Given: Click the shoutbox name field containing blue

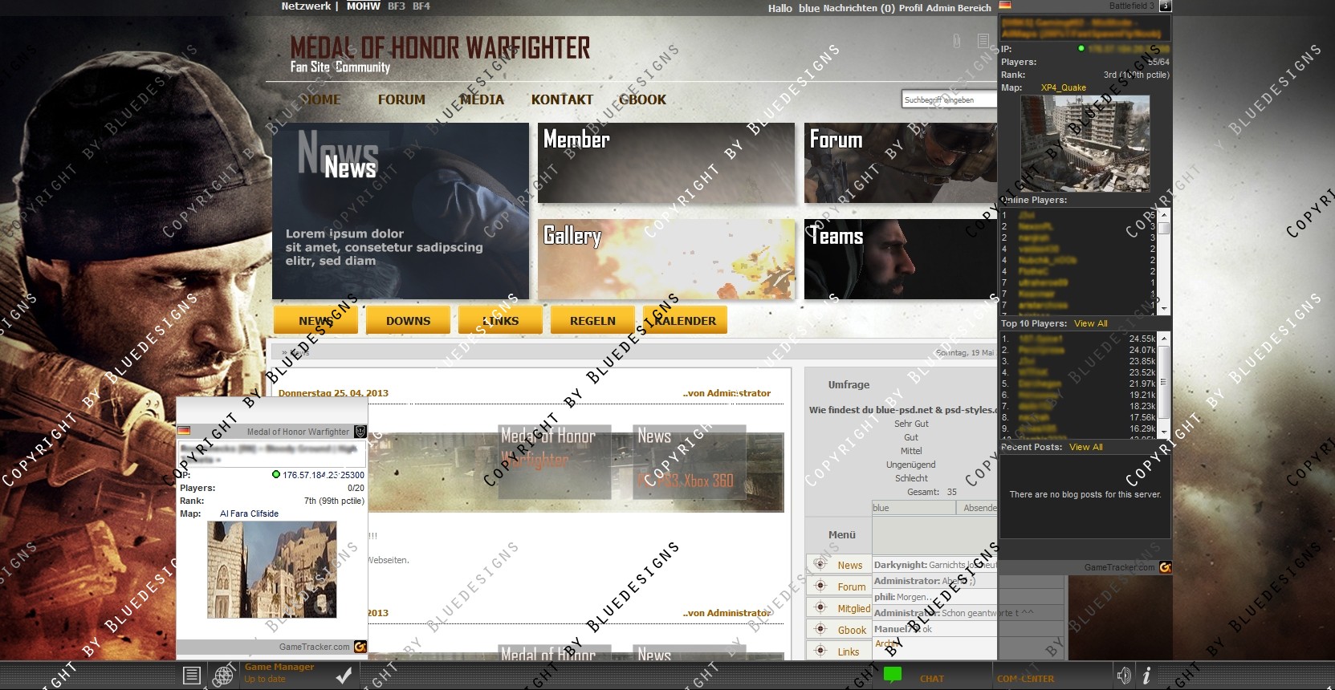Looking at the screenshot, I should 914,508.
